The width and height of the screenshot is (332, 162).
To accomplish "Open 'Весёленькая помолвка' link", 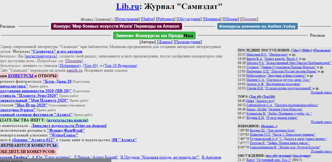I will click(x=283, y=84).
